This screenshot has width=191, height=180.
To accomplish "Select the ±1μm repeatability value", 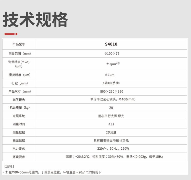I will point(111,75).
